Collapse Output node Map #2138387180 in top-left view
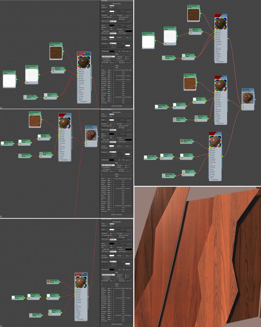 click(37, 66)
